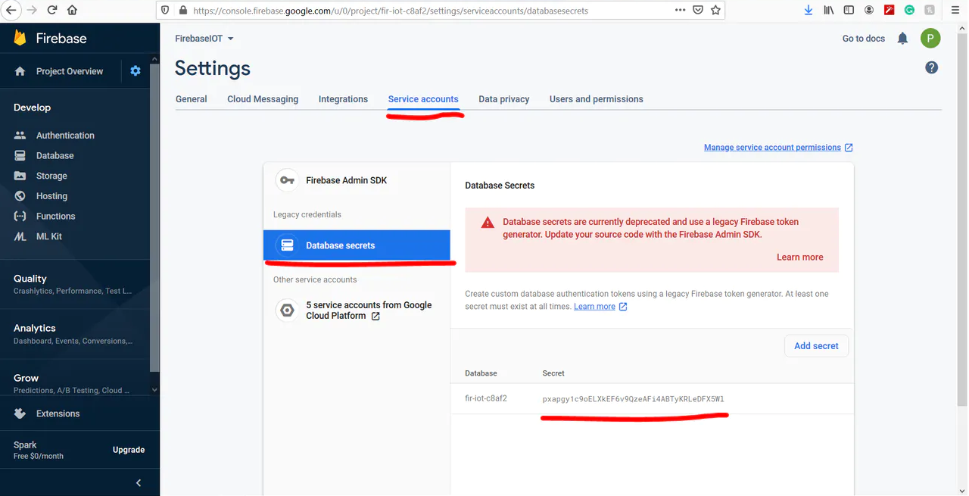Image resolution: width=969 pixels, height=496 pixels.
Task: Expand the Analytics section
Action: click(x=74, y=334)
